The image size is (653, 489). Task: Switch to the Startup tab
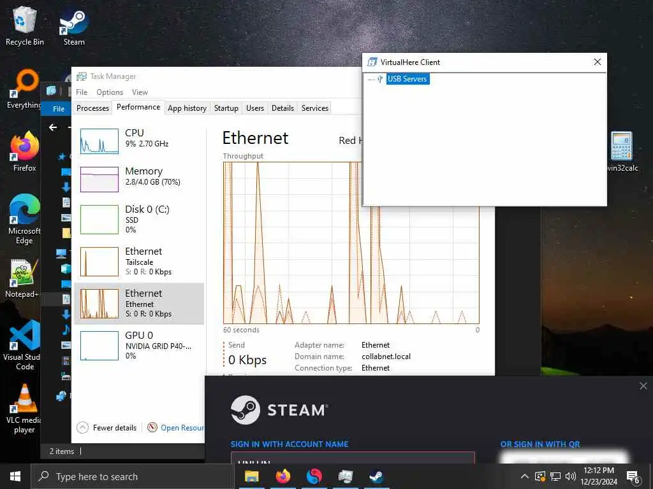[x=226, y=108]
